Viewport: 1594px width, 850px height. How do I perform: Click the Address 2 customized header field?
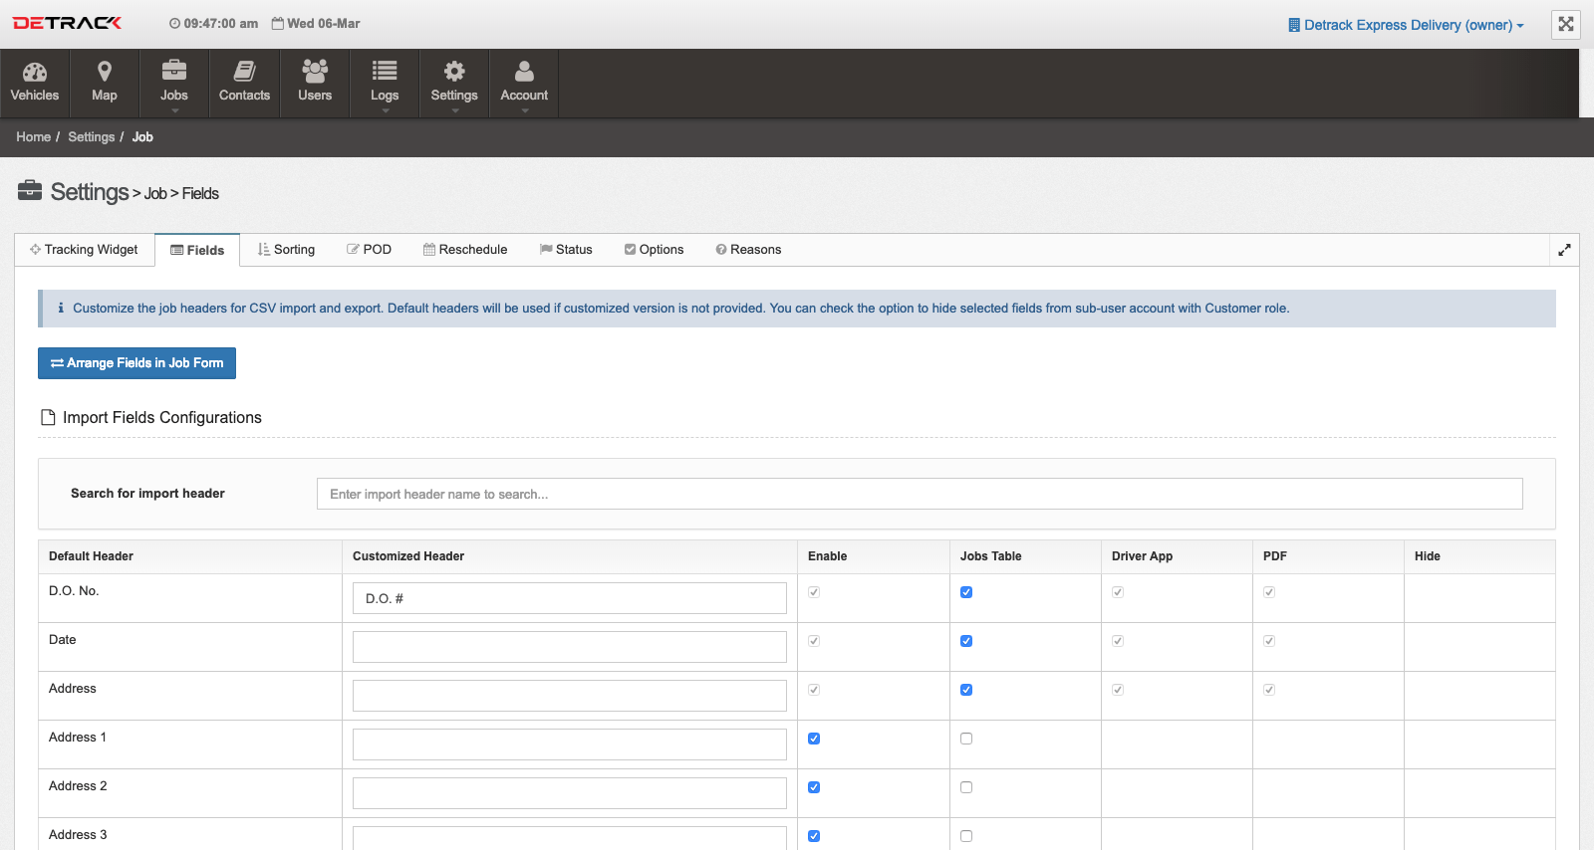pyautogui.click(x=570, y=793)
